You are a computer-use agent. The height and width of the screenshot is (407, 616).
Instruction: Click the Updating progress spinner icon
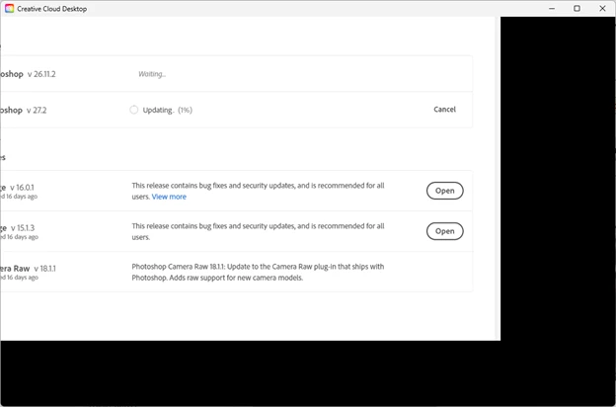[134, 110]
